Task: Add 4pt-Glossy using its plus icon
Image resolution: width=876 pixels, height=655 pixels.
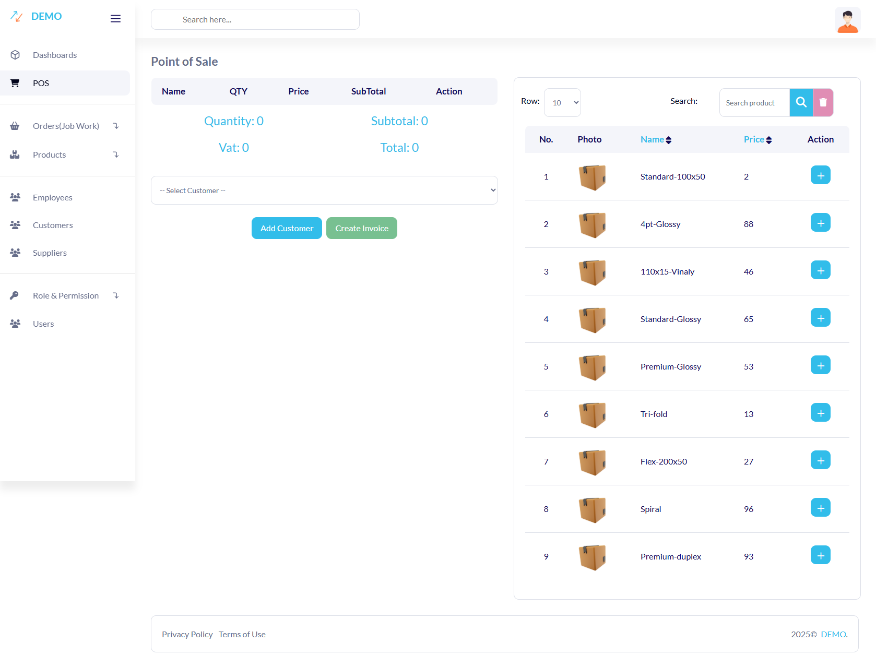Action: point(820,223)
